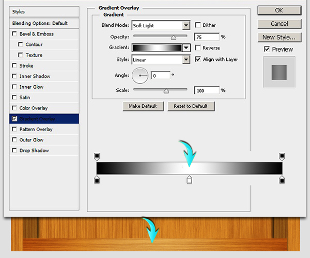Viewport: 310px width, 258px height.
Task: Open the Blend Mode dropdown
Action: point(186,25)
